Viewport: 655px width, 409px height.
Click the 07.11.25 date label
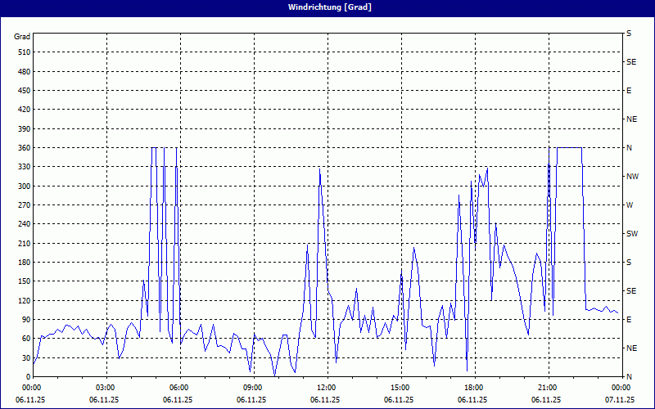click(x=620, y=400)
